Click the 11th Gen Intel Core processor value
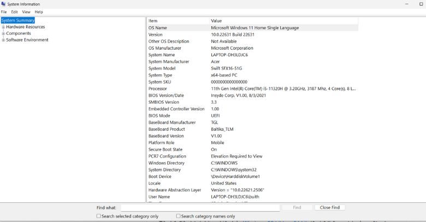 pos(283,89)
